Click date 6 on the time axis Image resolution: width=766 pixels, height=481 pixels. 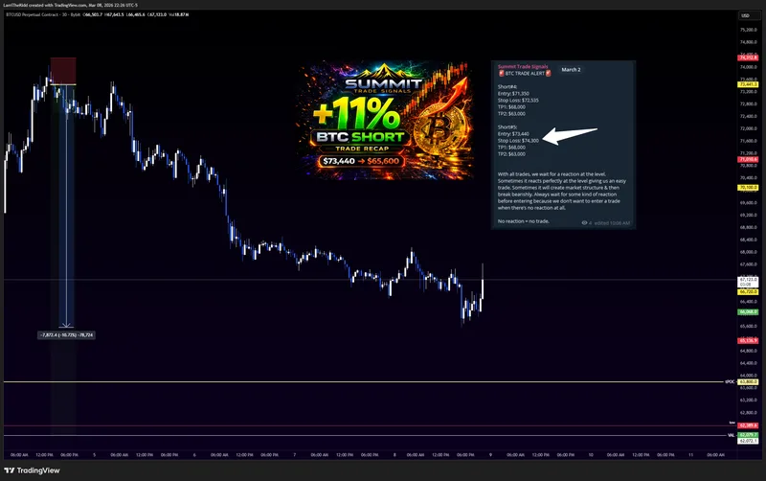[194, 454]
